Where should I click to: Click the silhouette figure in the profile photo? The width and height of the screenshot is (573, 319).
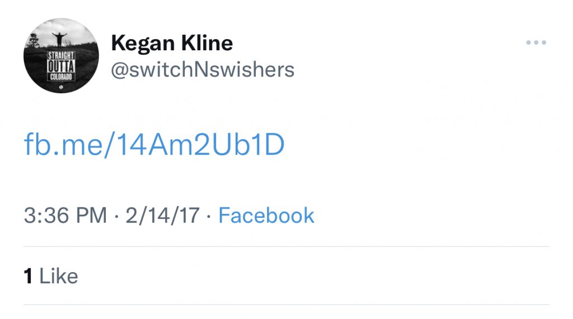pos(59,40)
